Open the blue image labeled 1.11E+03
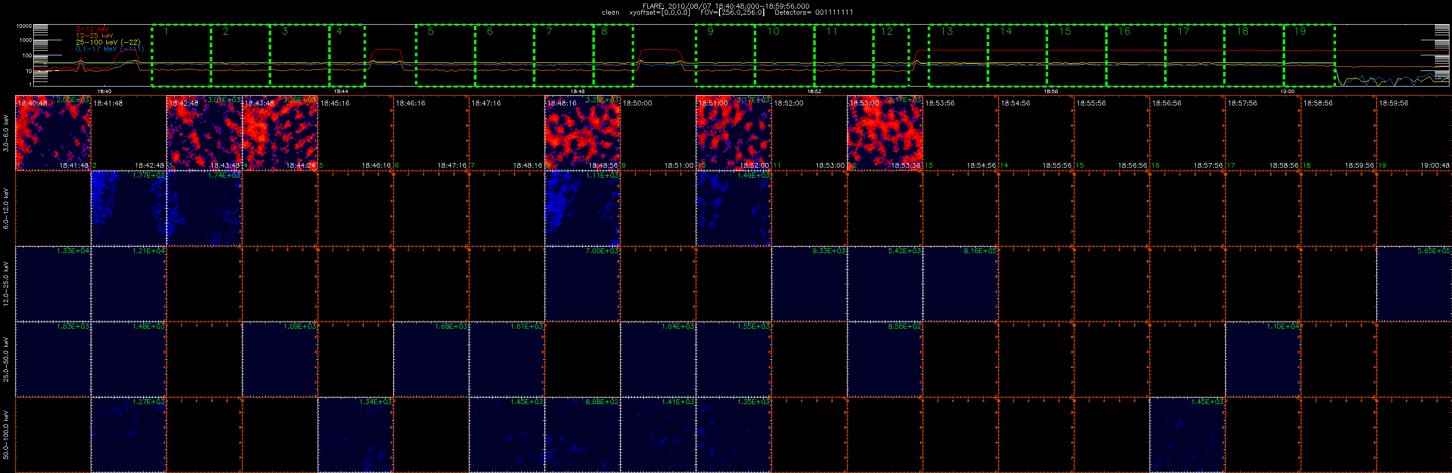Image resolution: width=1452 pixels, height=473 pixels. (582, 208)
